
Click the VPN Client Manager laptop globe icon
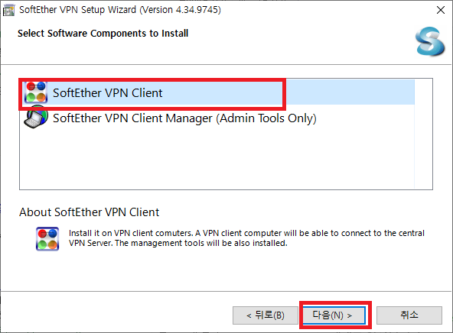(x=36, y=117)
